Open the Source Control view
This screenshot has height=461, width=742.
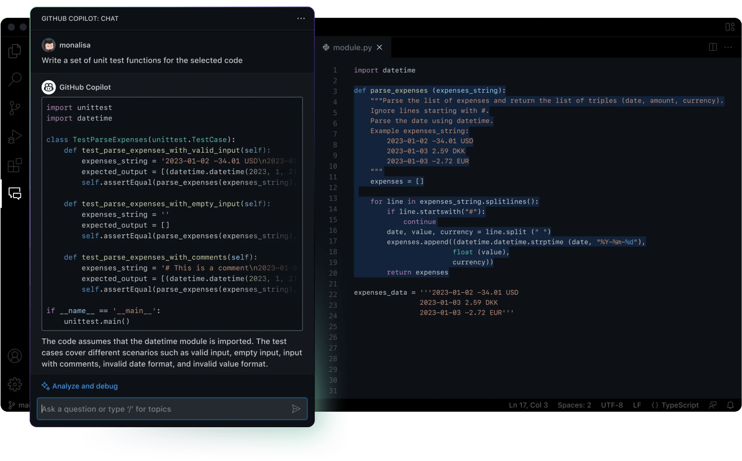click(14, 108)
